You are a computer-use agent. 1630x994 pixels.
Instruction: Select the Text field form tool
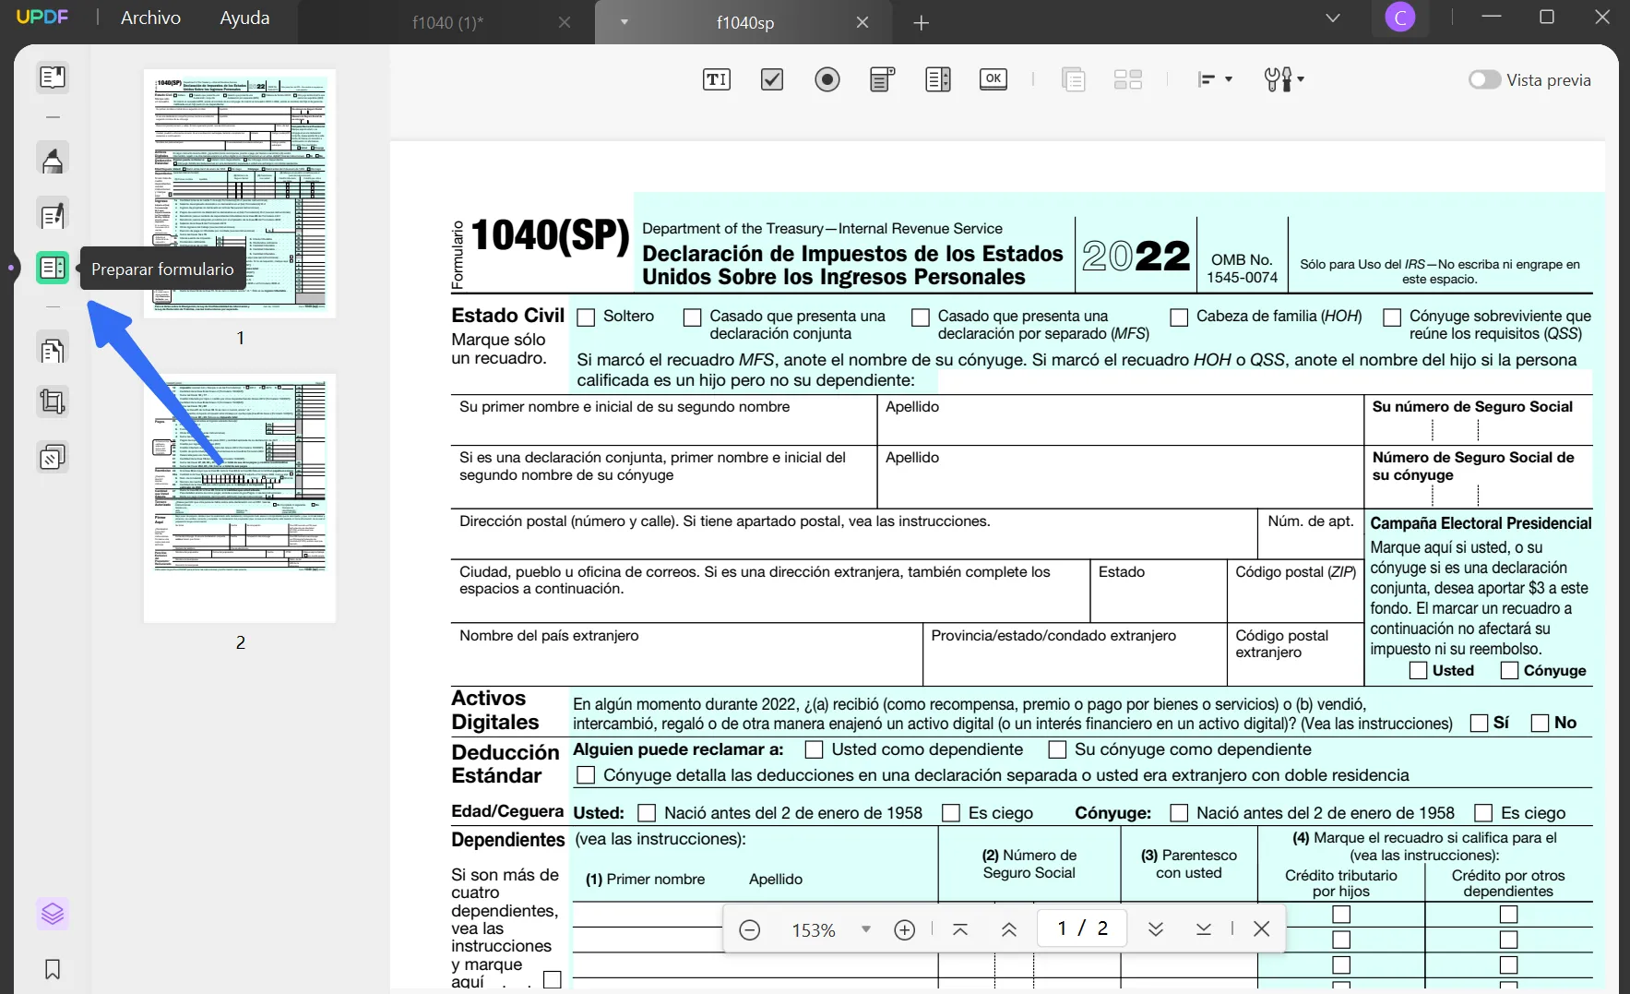pyautogui.click(x=717, y=79)
